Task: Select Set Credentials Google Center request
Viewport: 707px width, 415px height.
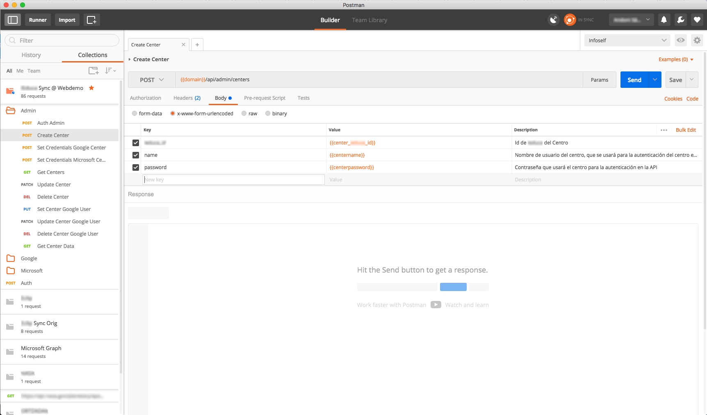Action: click(59, 147)
